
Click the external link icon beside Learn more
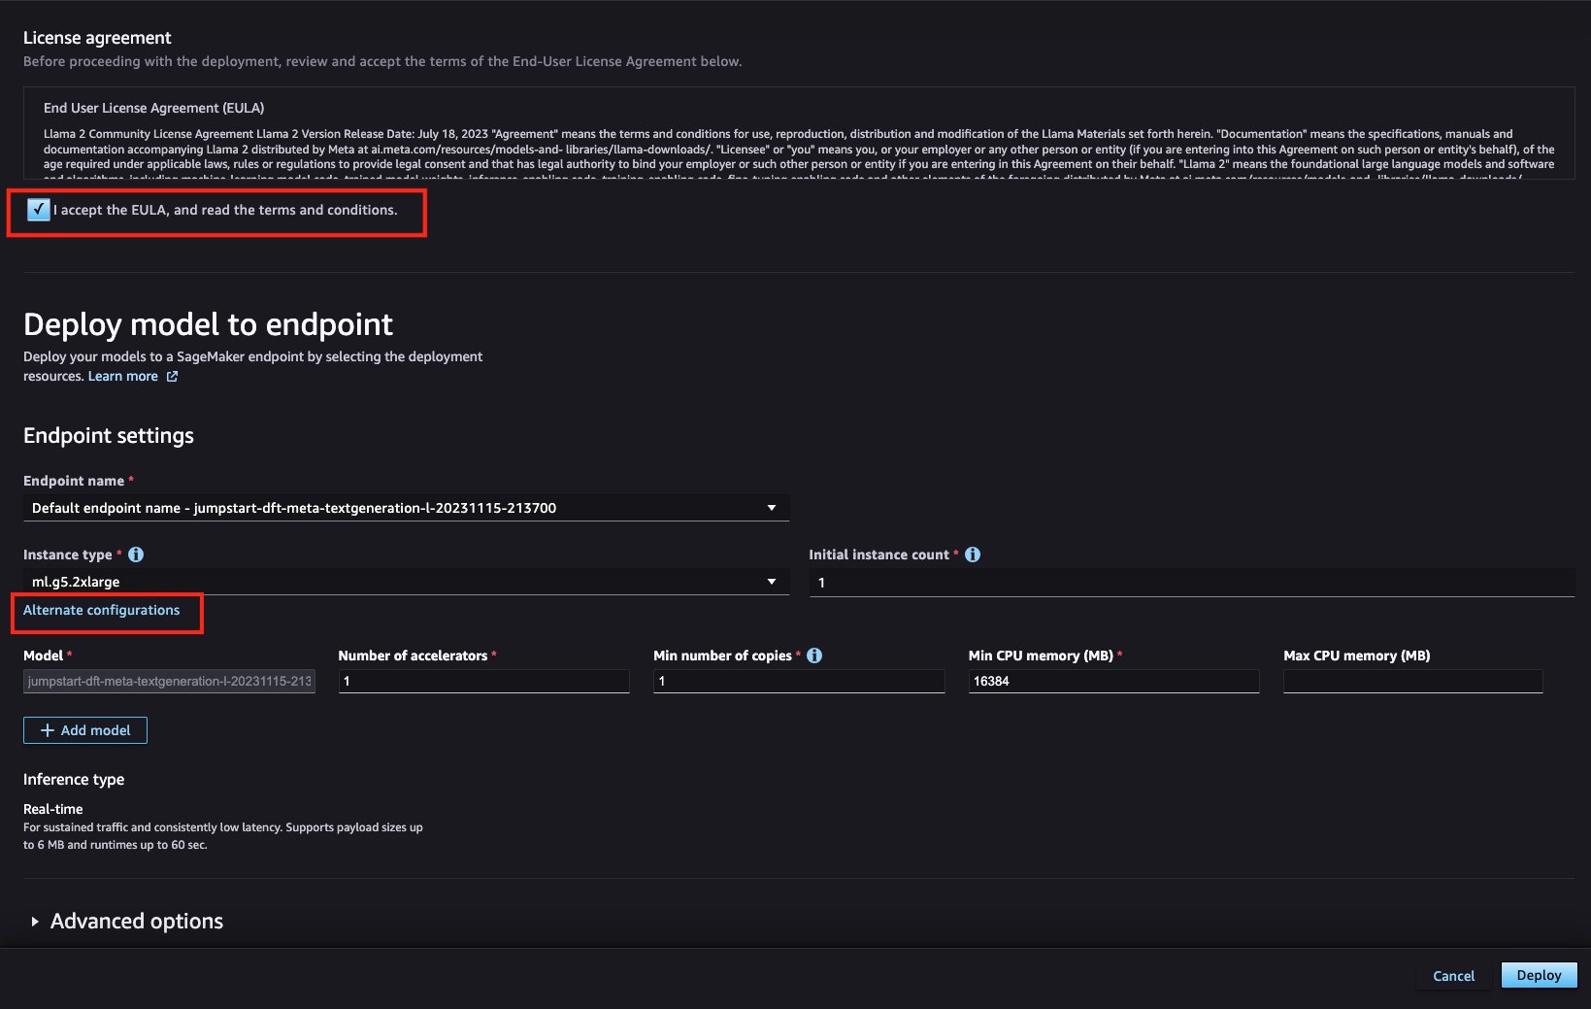click(x=172, y=377)
